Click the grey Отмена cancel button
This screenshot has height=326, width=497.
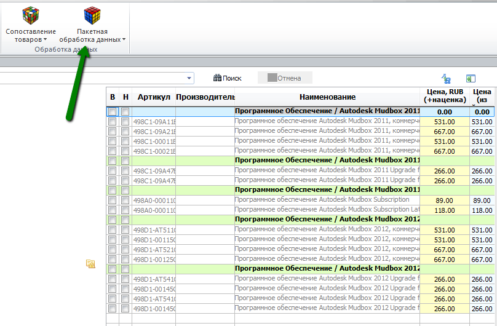[x=285, y=78]
